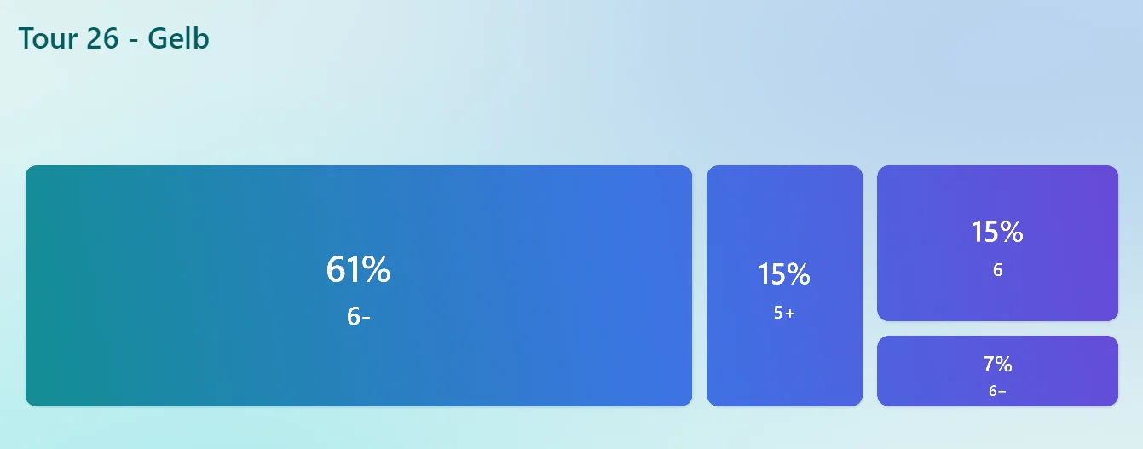Click the word "Gelb" in the heading
This screenshot has width=1143, height=449.
click(178, 38)
